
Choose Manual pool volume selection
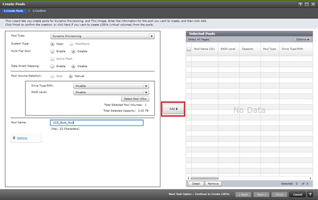click(x=70, y=76)
